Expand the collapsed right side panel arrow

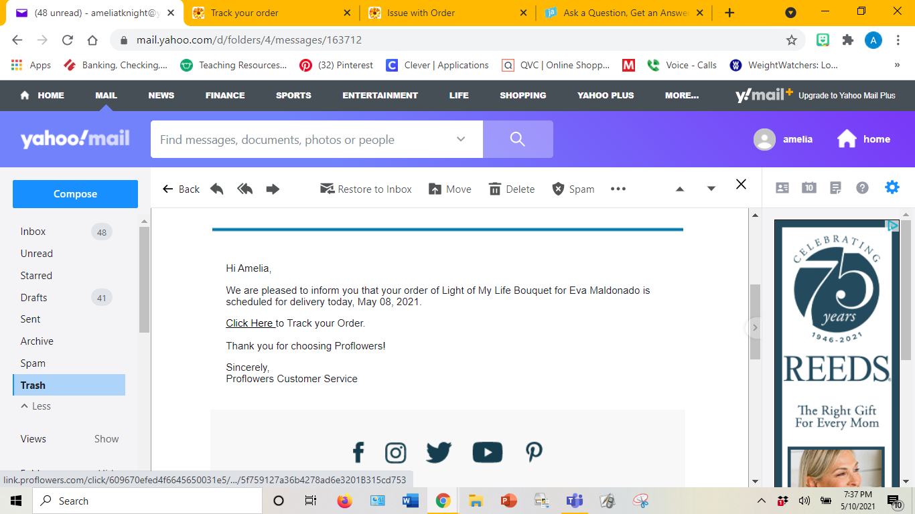755,328
